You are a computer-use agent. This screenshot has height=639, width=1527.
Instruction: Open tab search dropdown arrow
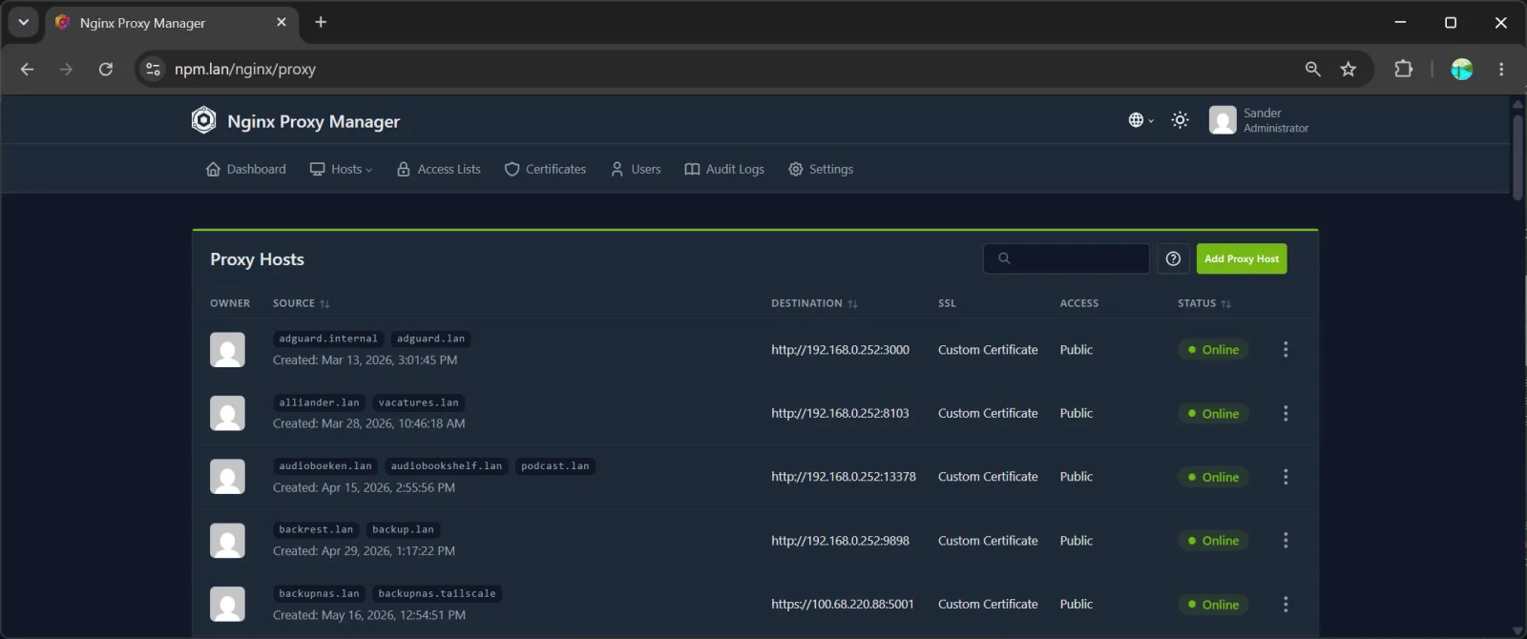tap(24, 22)
